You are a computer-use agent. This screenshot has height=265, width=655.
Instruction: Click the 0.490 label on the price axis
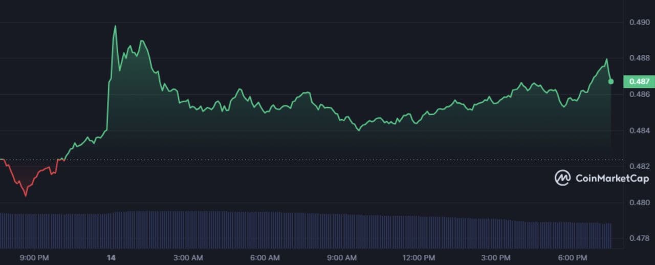(x=639, y=22)
